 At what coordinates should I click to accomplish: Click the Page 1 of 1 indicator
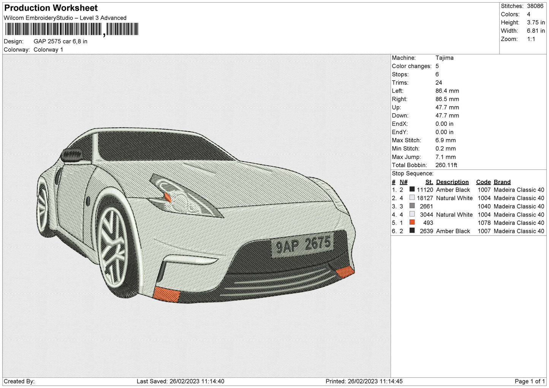tap(530, 381)
